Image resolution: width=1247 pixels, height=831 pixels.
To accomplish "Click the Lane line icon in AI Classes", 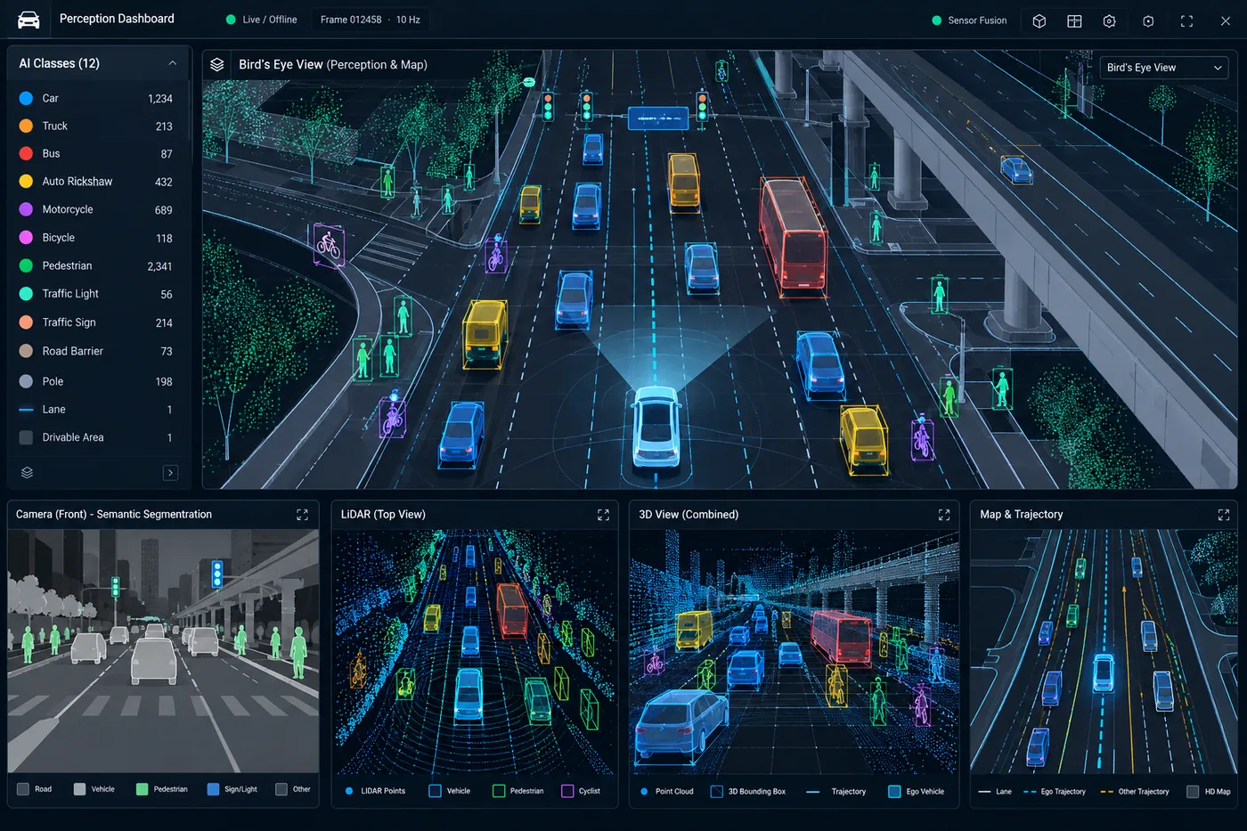I will pos(26,410).
